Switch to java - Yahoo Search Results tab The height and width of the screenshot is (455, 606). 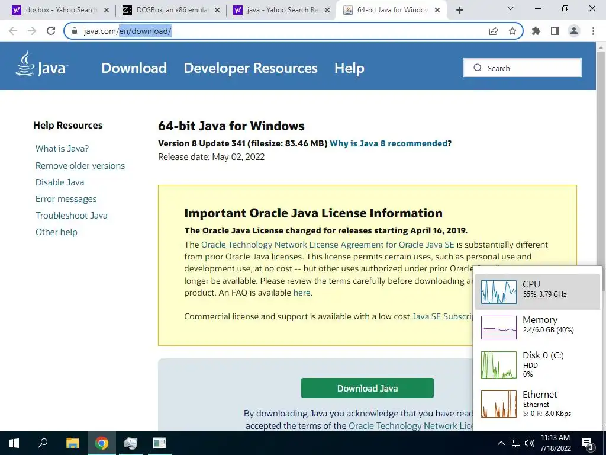click(x=282, y=10)
